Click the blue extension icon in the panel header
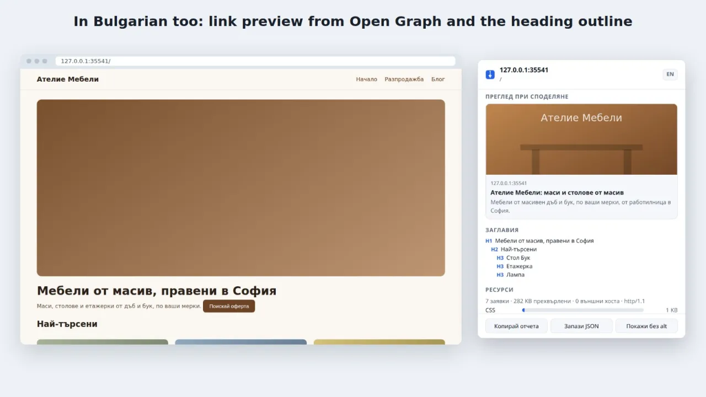 pyautogui.click(x=490, y=74)
